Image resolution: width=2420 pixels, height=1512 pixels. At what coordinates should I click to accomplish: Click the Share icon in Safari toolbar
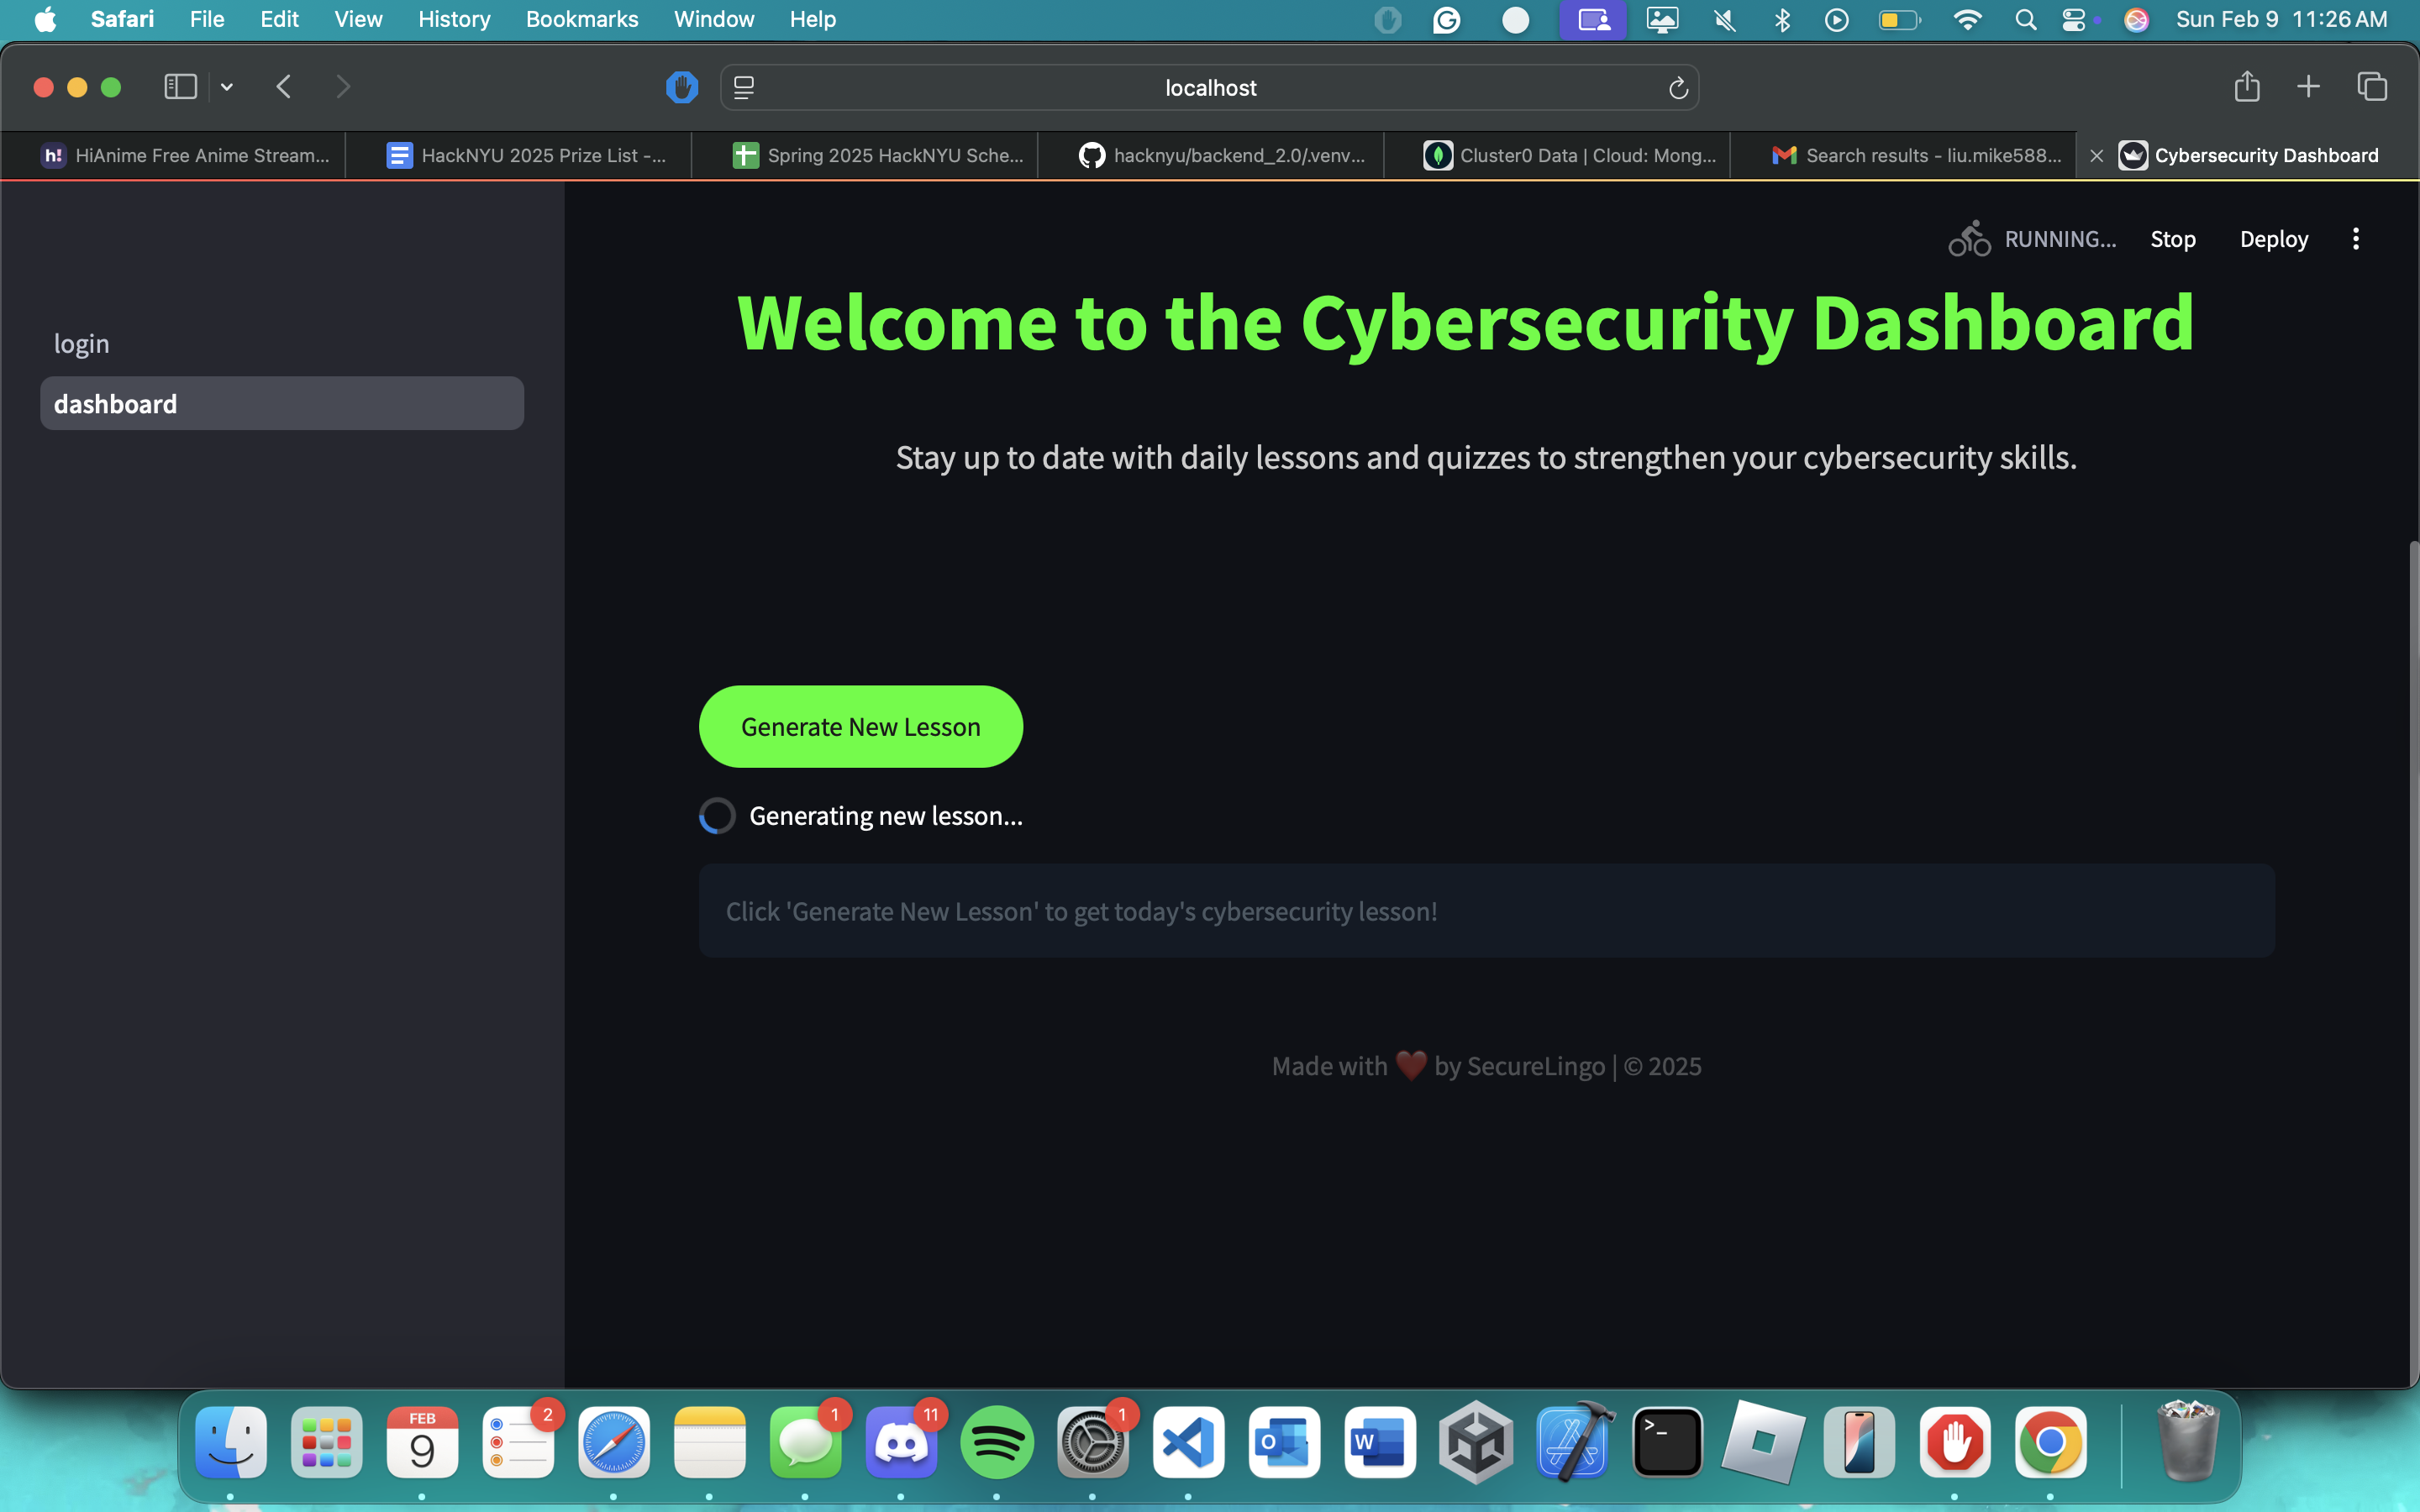click(x=2246, y=87)
